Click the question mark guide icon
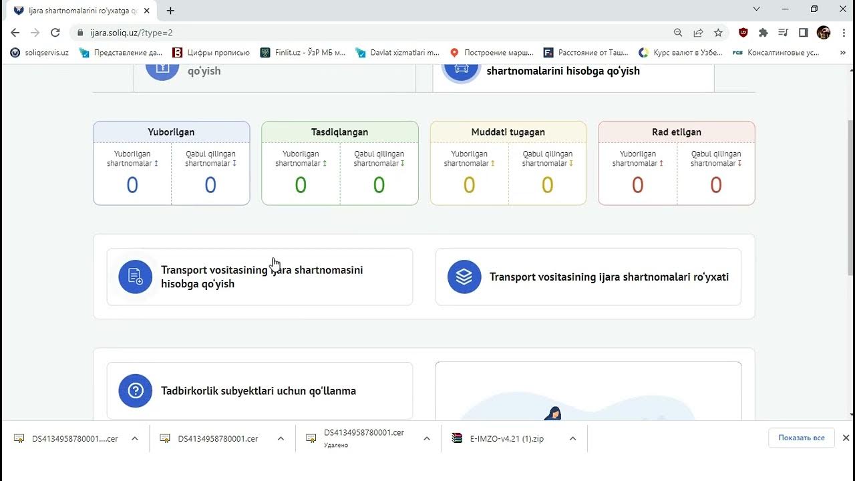 click(x=135, y=391)
